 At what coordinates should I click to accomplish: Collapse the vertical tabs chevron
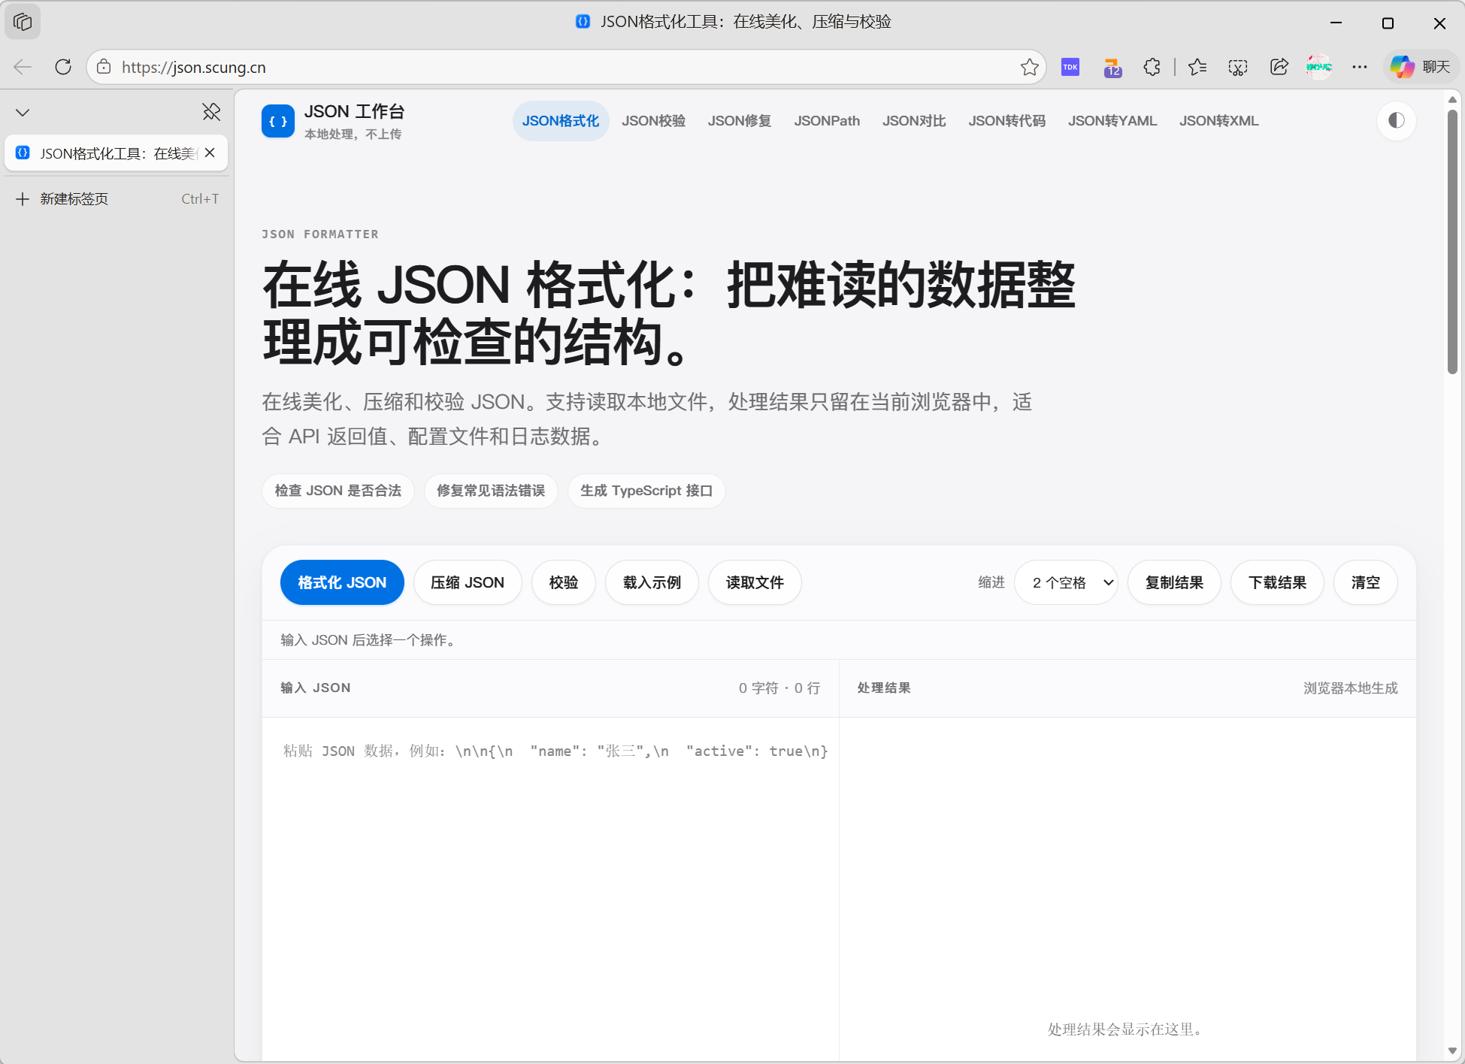click(x=23, y=113)
